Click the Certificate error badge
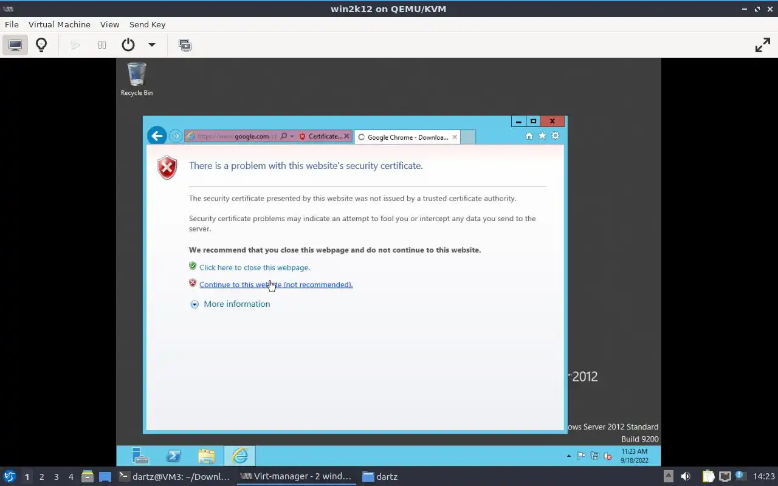 (x=320, y=136)
